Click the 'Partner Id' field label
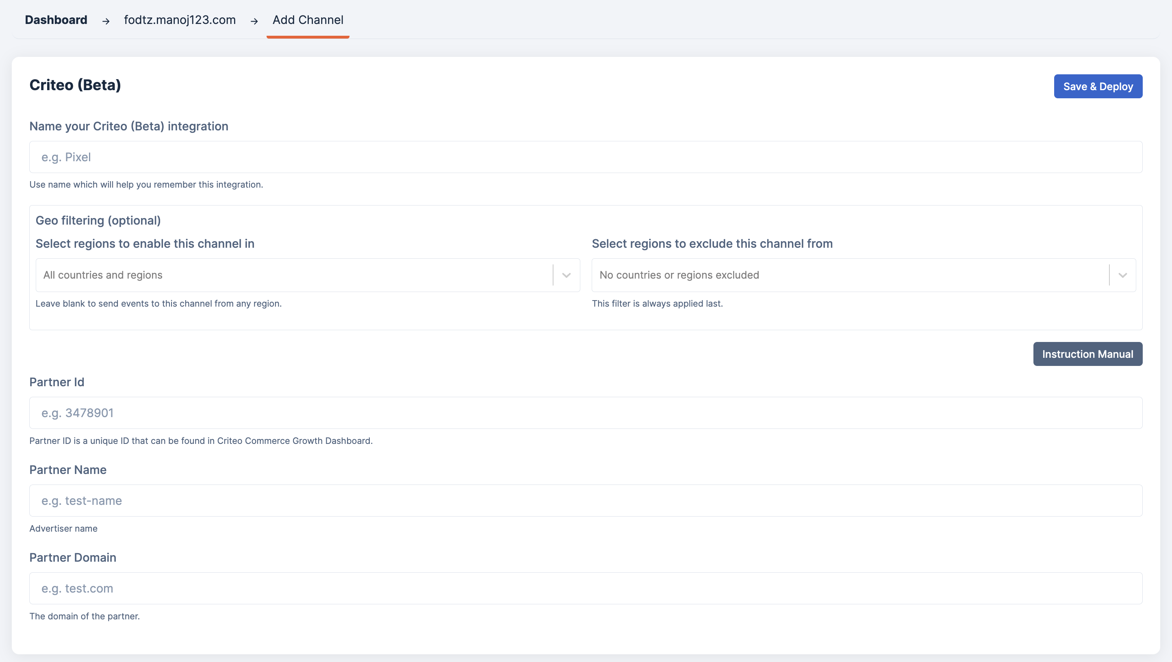 click(x=57, y=382)
